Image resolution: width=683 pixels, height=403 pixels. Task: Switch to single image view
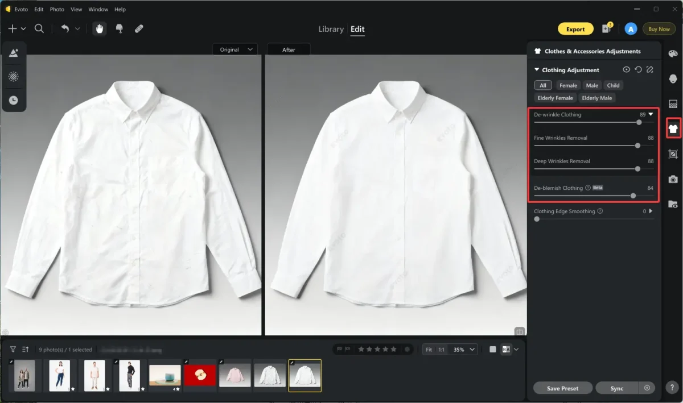(493, 350)
